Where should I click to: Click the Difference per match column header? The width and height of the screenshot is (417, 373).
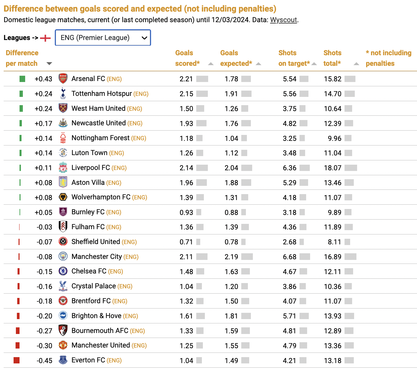22,58
